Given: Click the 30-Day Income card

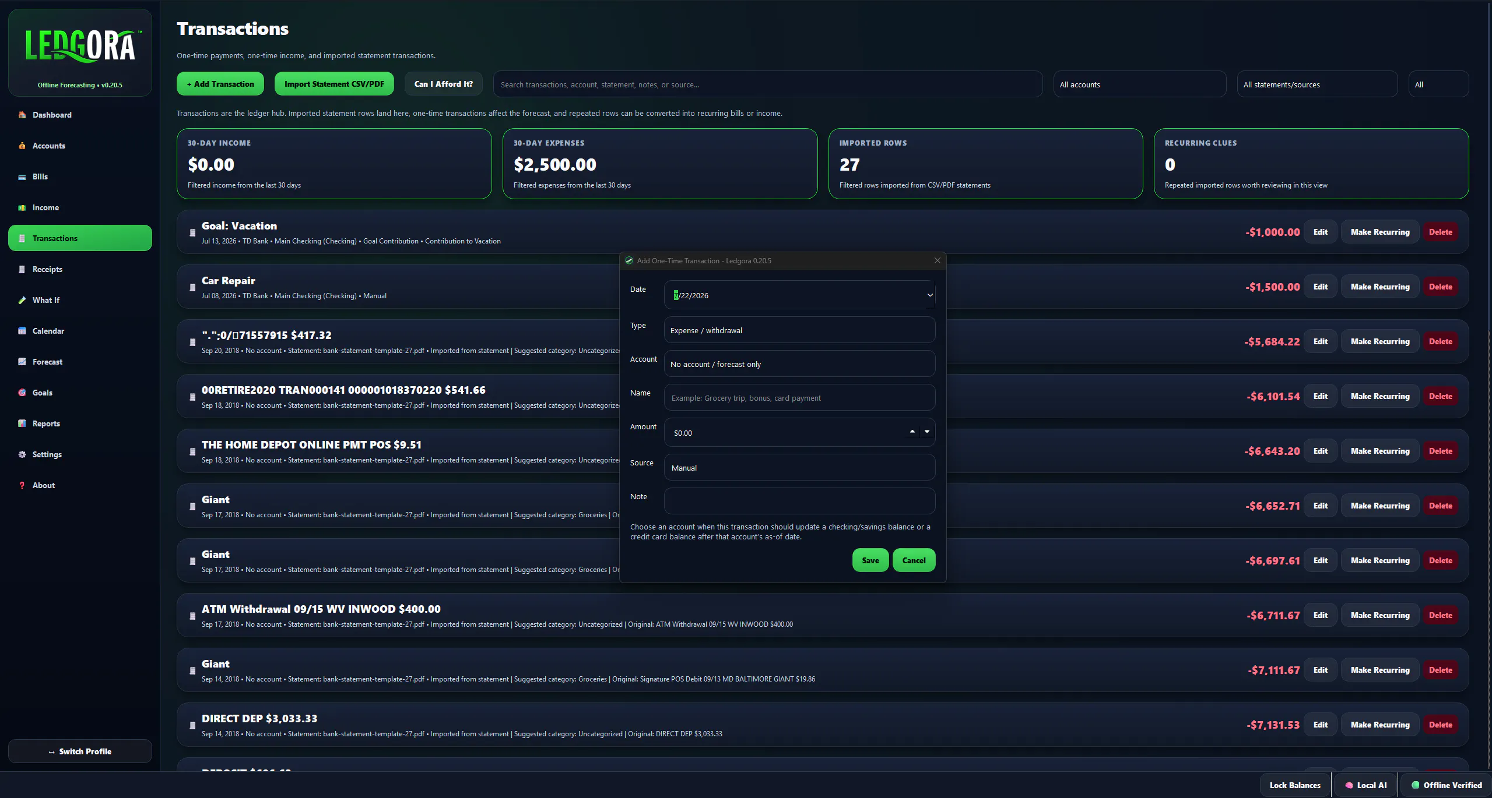Looking at the screenshot, I should [334, 164].
